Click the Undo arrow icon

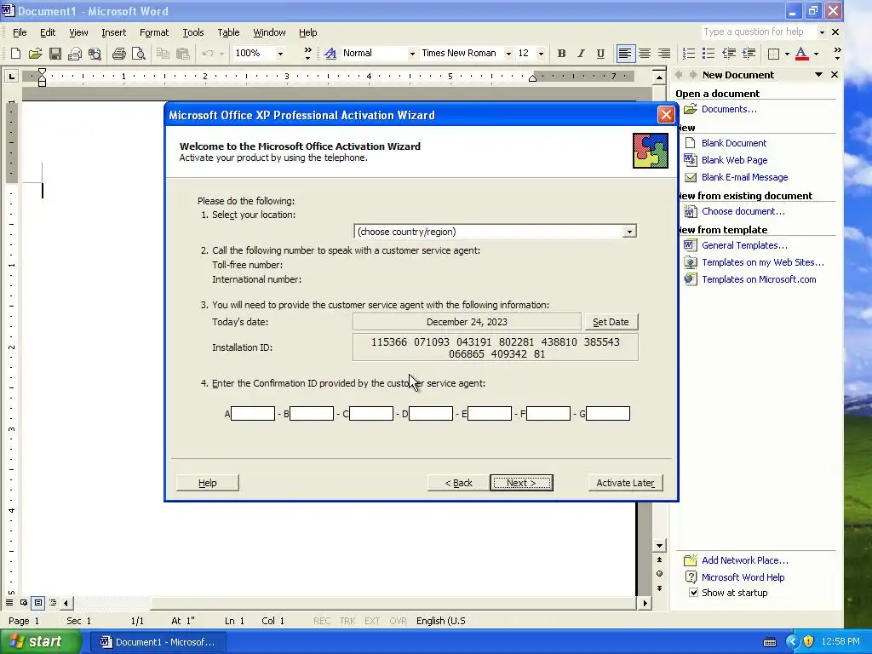coord(208,54)
